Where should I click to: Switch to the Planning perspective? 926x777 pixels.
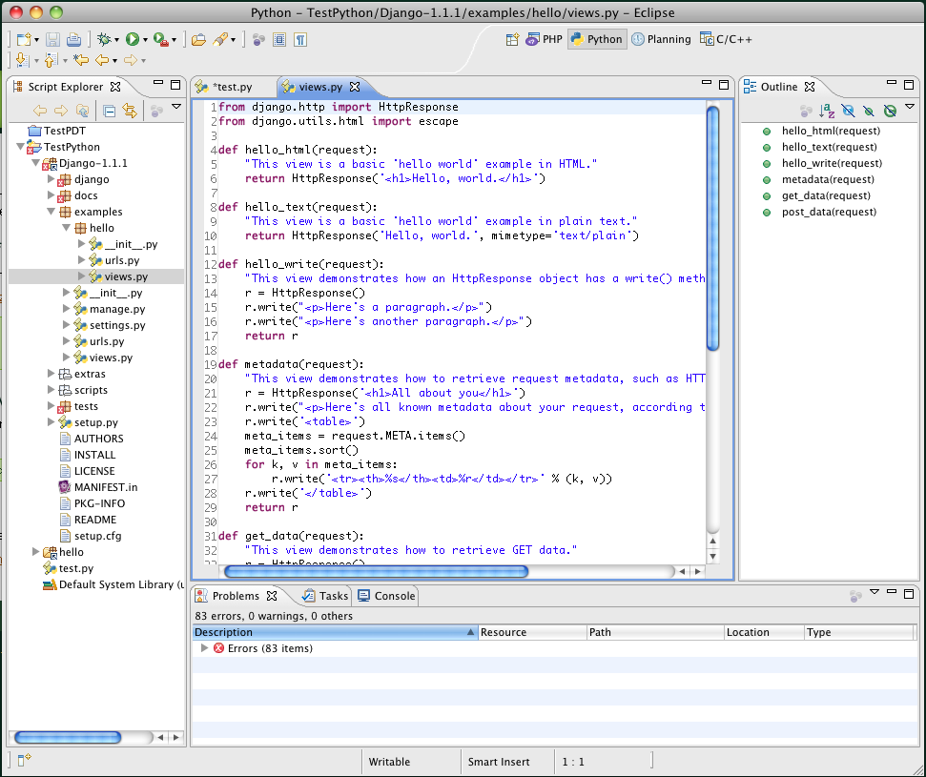click(661, 39)
